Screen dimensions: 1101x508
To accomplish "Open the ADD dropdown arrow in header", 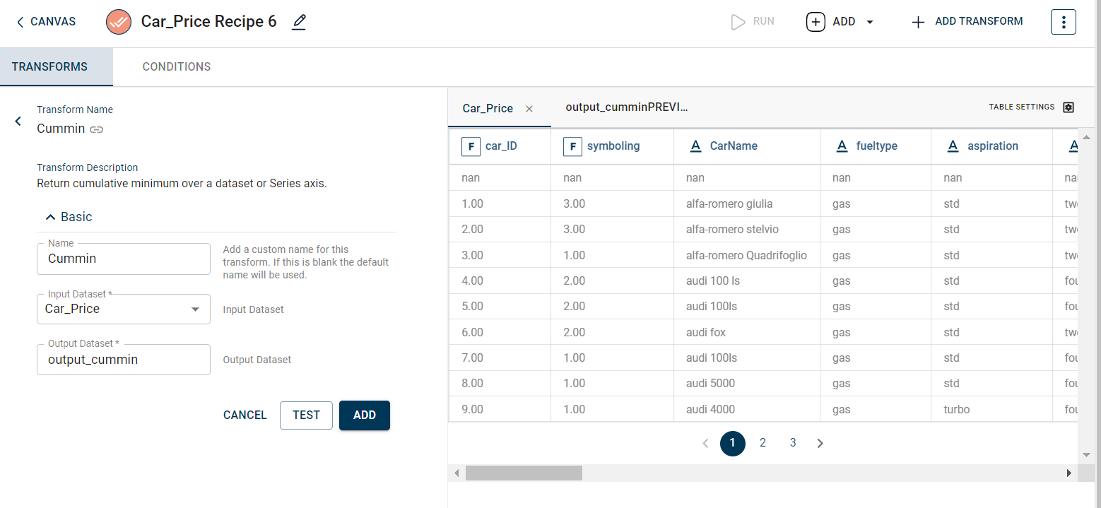I will pyautogui.click(x=870, y=22).
